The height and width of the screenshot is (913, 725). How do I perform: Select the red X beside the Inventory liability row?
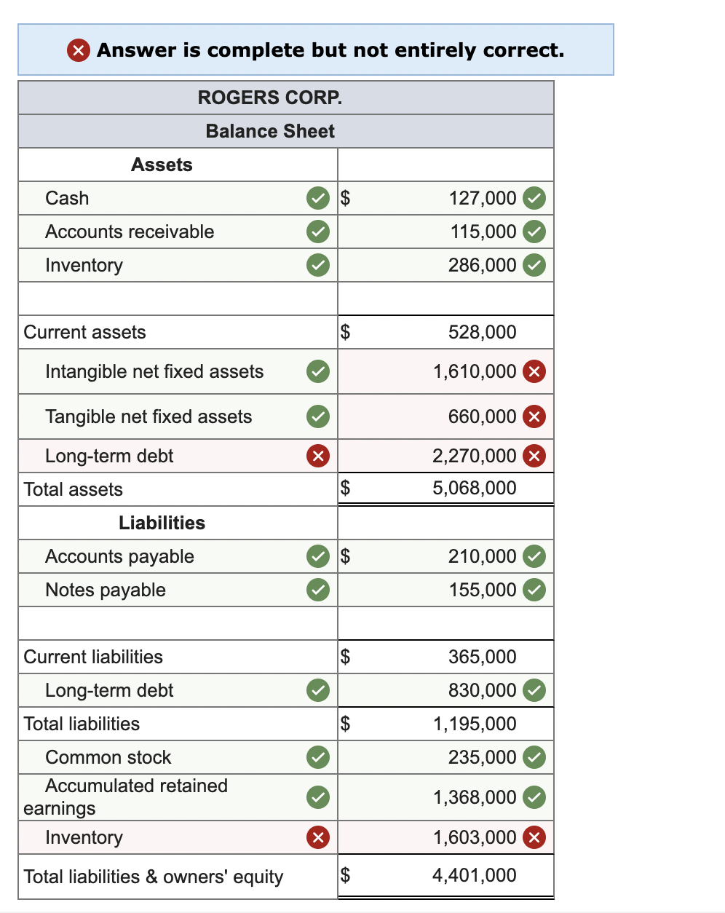317,837
